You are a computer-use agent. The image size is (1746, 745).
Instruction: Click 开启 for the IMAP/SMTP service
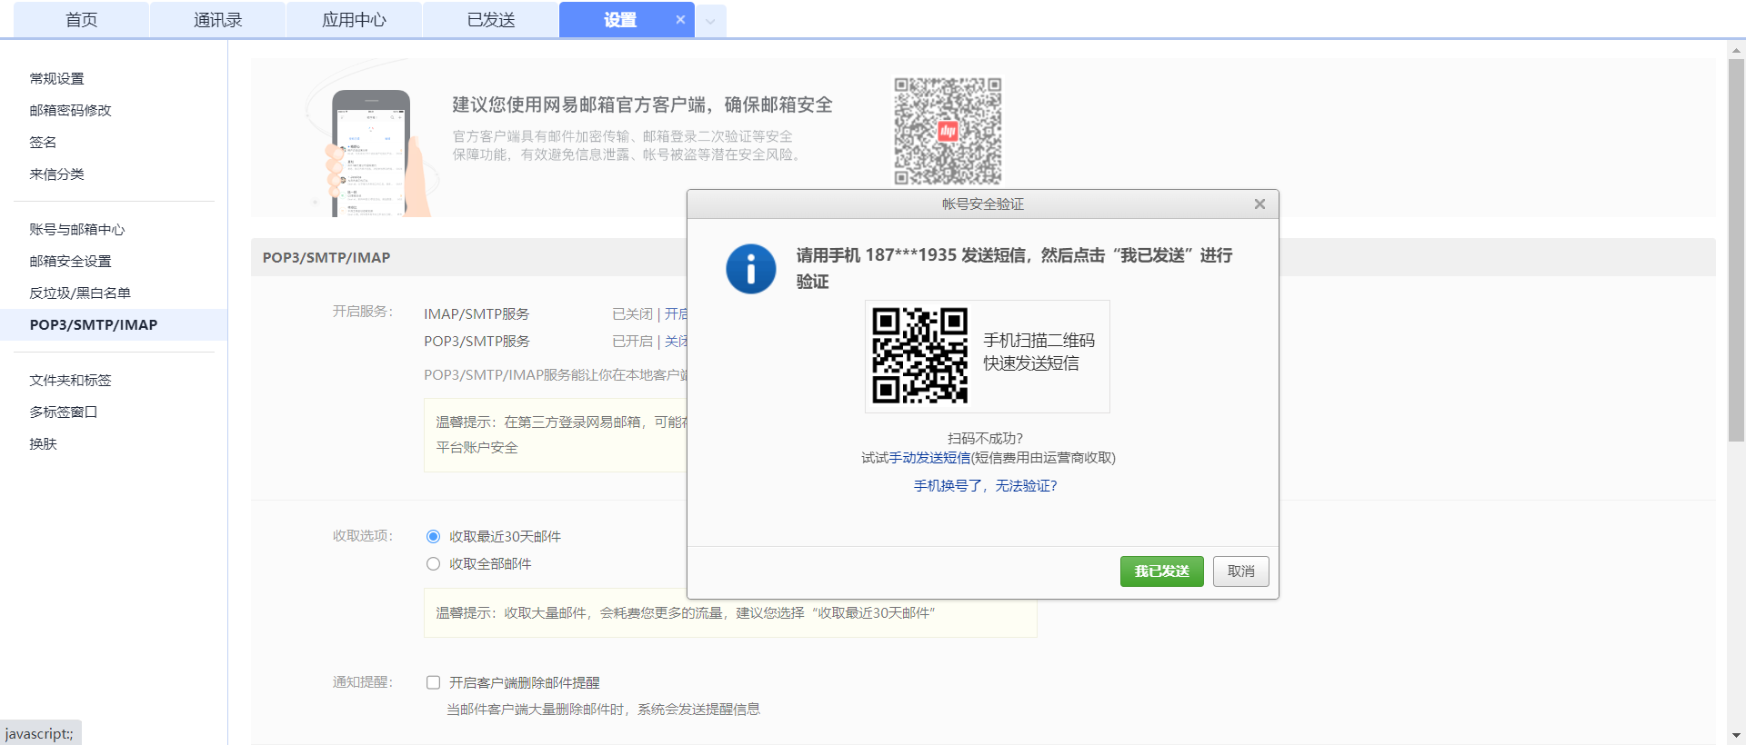(x=676, y=313)
